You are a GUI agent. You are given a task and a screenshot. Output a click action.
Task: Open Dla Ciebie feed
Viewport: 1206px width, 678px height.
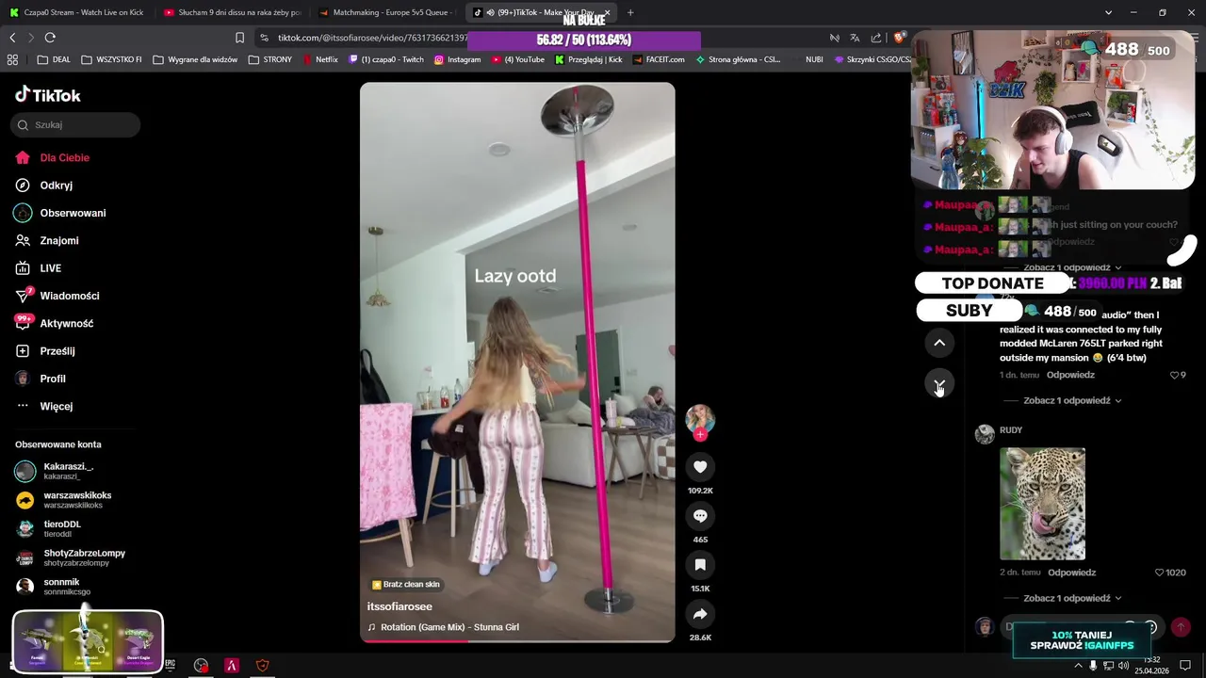64,158
